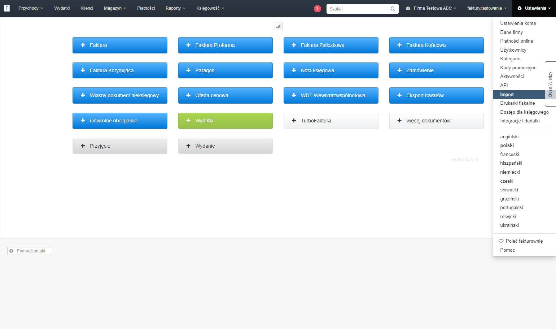Create a new Faktura Końcowa
The image size is (556, 329).
pyautogui.click(x=437, y=45)
